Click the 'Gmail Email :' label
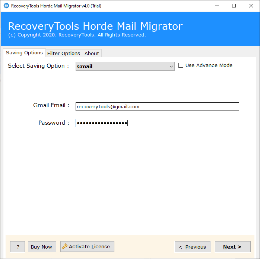The image size is (260, 259). tap(51, 105)
